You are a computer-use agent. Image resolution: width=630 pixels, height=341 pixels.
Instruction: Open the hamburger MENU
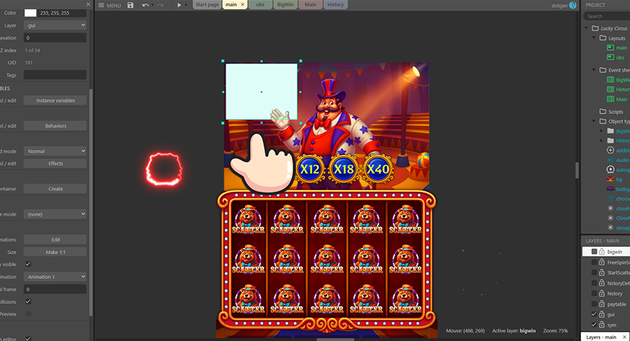click(x=109, y=5)
